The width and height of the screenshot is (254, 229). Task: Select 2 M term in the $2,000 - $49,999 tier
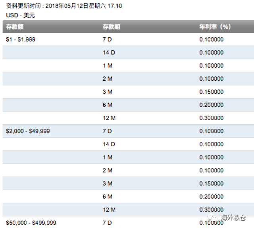(108, 170)
